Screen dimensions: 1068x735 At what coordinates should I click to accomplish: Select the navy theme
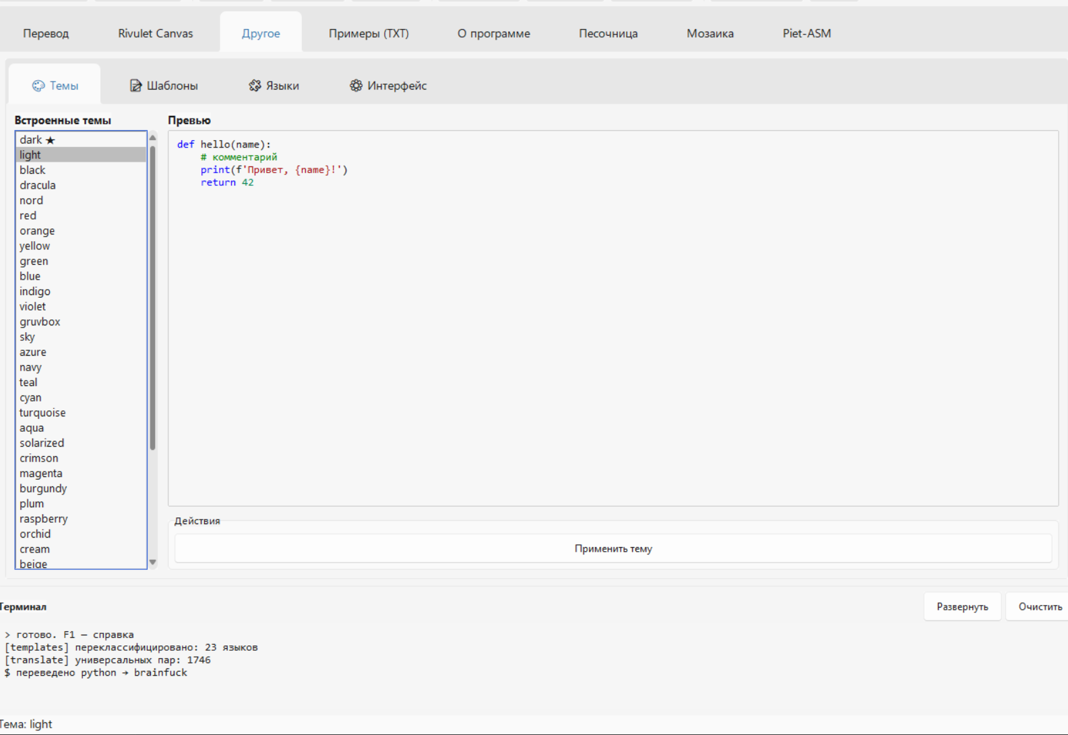click(x=81, y=367)
